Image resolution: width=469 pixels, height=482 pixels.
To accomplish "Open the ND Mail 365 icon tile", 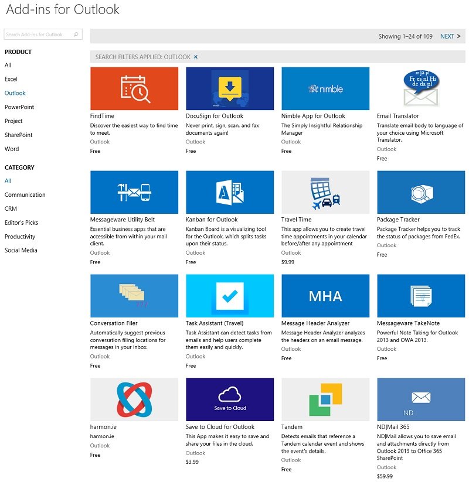I will pos(421,399).
